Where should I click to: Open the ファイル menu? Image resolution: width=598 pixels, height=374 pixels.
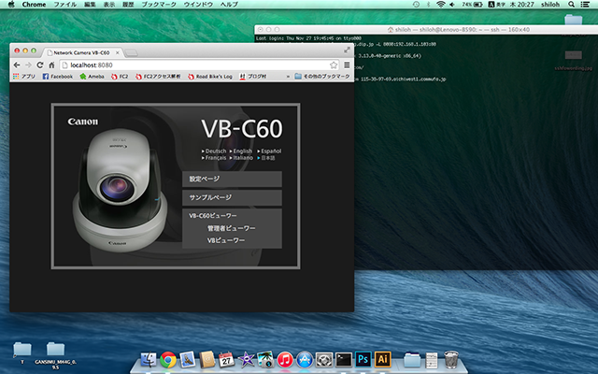click(x=65, y=5)
